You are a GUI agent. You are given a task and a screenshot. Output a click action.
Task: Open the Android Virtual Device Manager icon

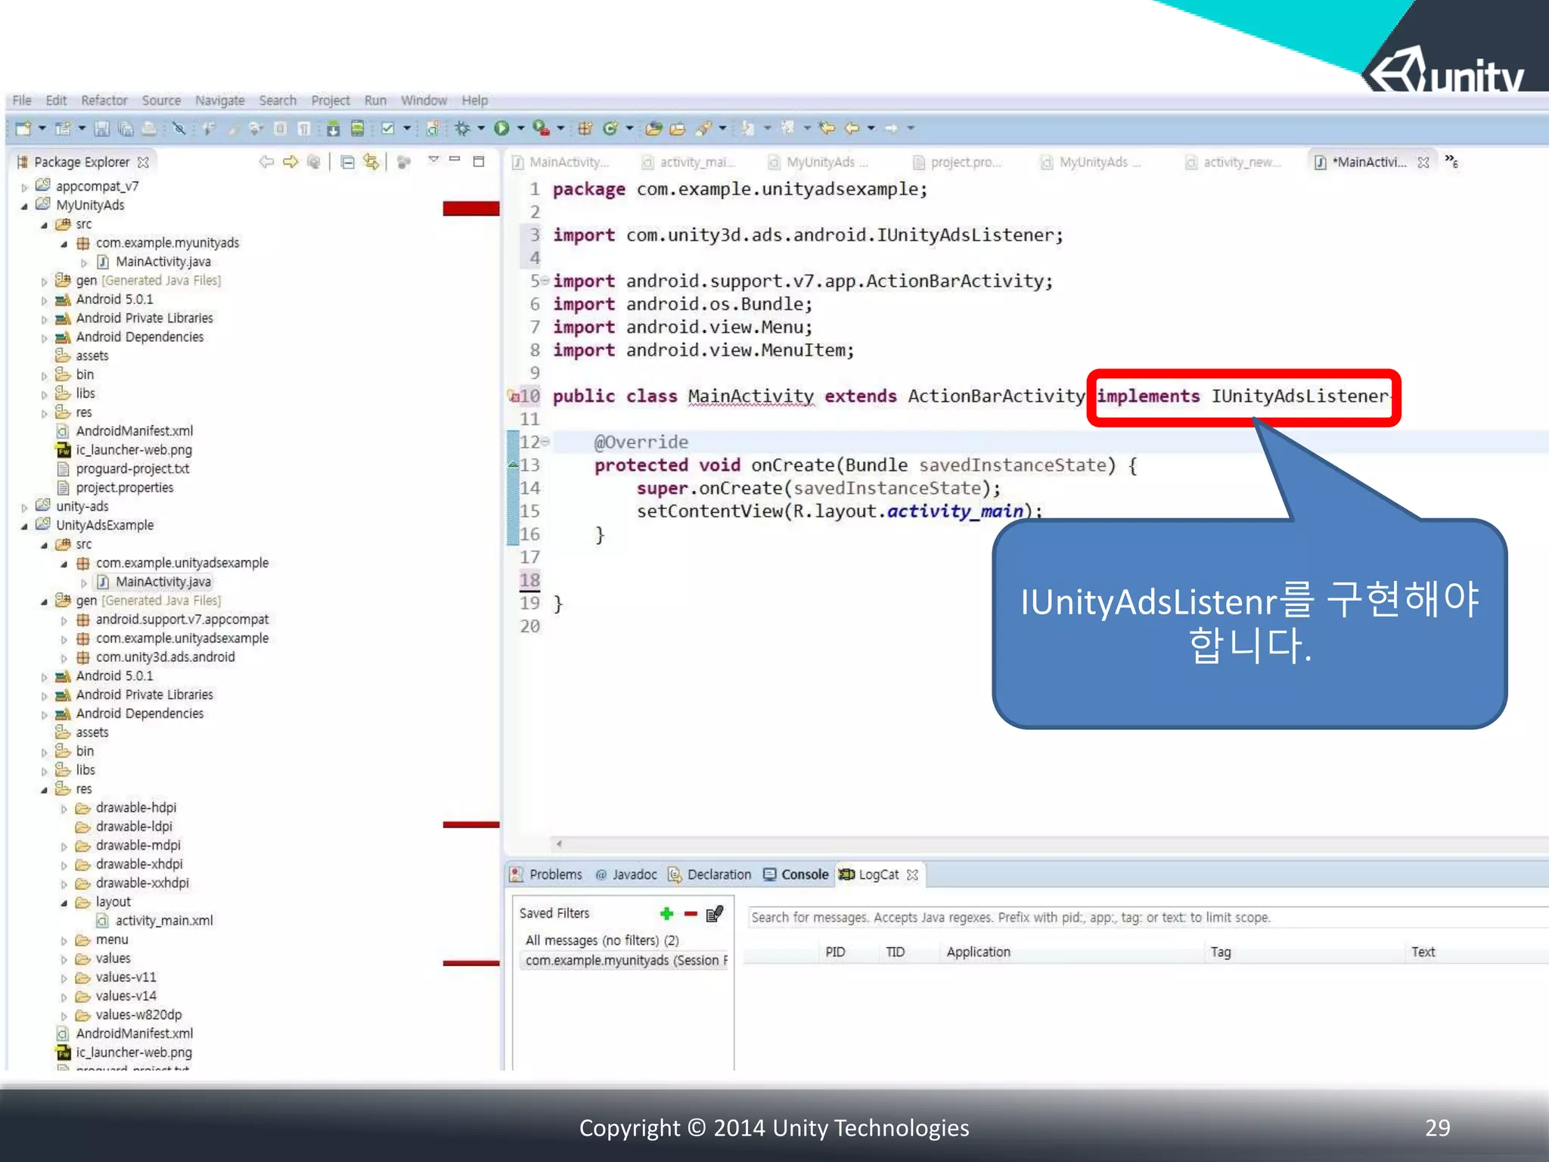[357, 129]
